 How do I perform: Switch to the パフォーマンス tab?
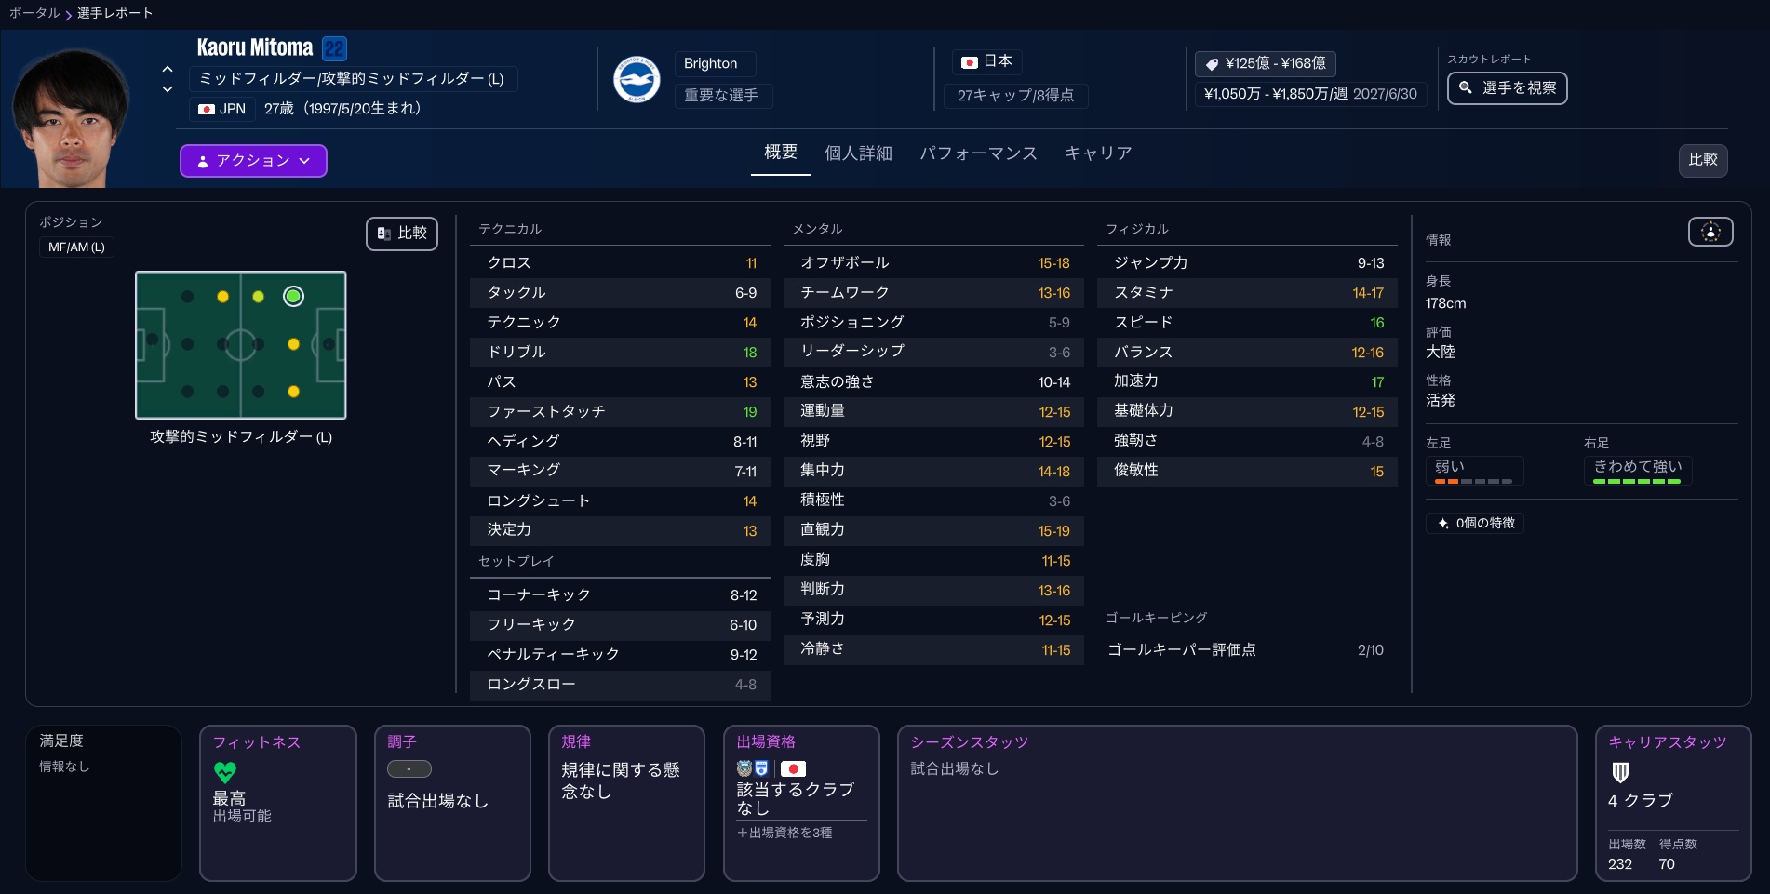(x=978, y=153)
